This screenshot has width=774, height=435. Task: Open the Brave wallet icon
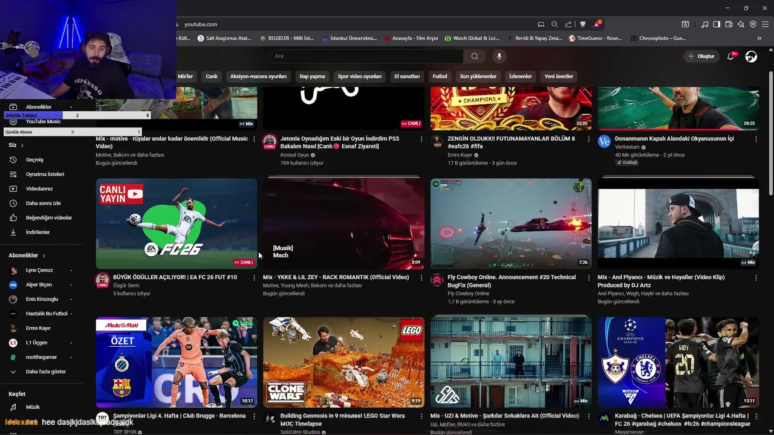click(x=729, y=24)
